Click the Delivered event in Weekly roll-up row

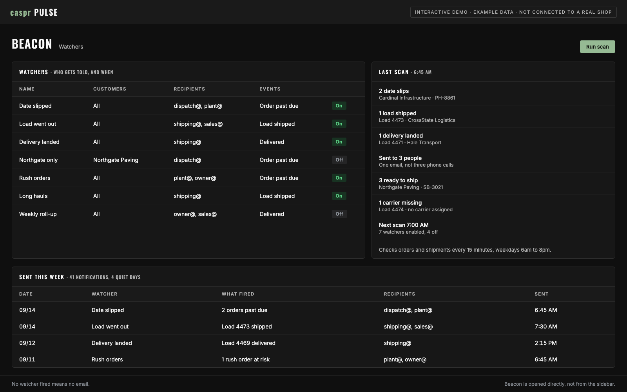272,214
